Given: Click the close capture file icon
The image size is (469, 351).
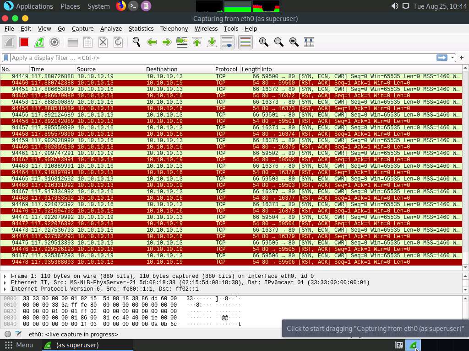Looking at the screenshot, I should (103, 42).
